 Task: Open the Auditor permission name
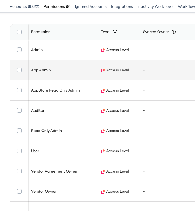coord(38,110)
